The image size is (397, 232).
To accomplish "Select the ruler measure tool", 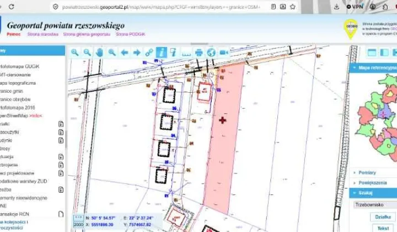I will (x=186, y=53).
